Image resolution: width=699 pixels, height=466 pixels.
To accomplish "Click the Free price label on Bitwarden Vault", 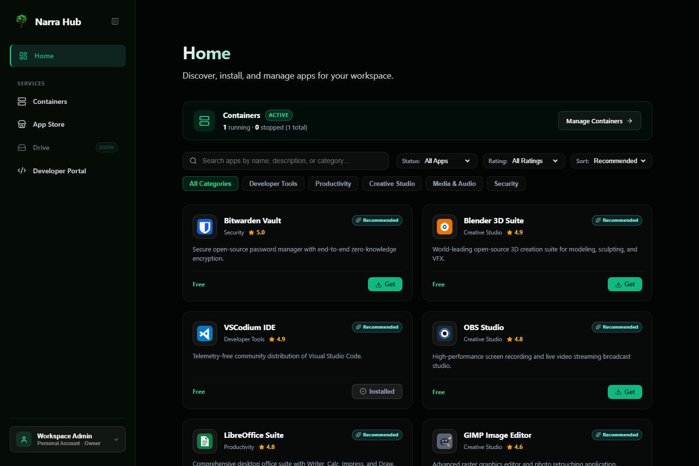I will coord(199,284).
